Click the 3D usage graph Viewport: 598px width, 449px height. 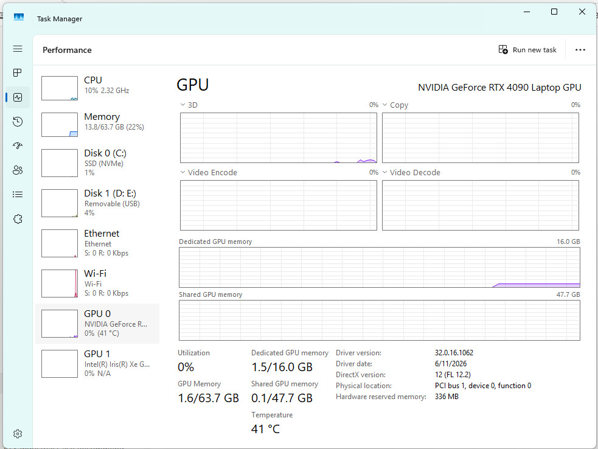[x=279, y=137]
